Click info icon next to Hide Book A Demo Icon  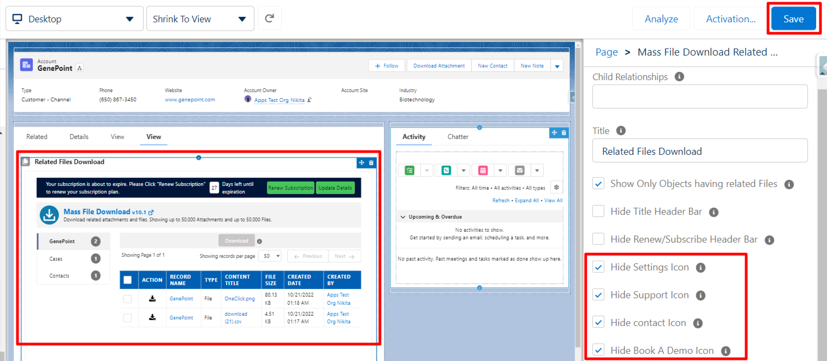click(x=725, y=351)
